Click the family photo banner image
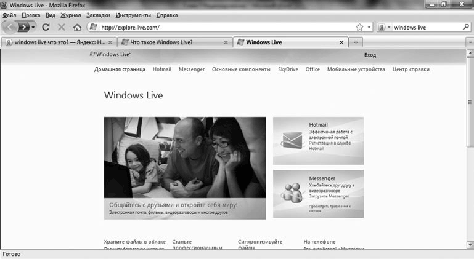The image size is (474, 259). pyautogui.click(x=185, y=157)
